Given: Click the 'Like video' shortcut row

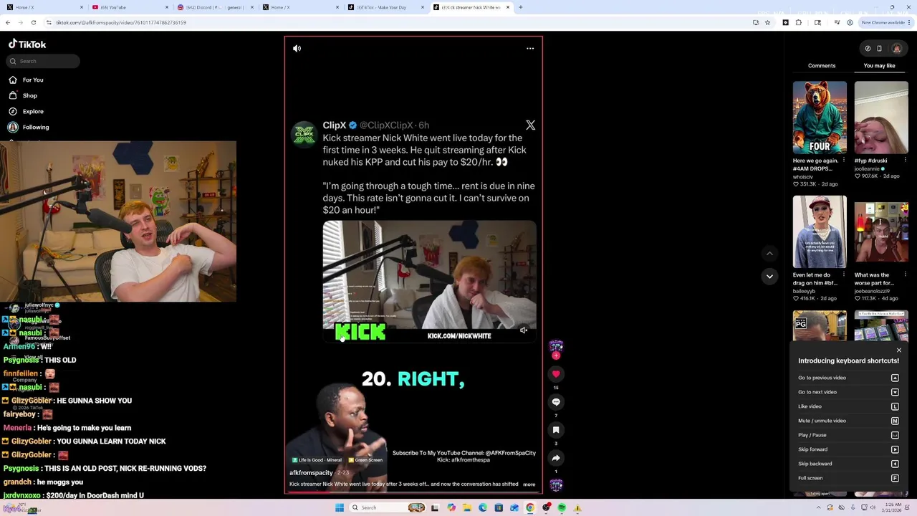Looking at the screenshot, I should point(848,406).
